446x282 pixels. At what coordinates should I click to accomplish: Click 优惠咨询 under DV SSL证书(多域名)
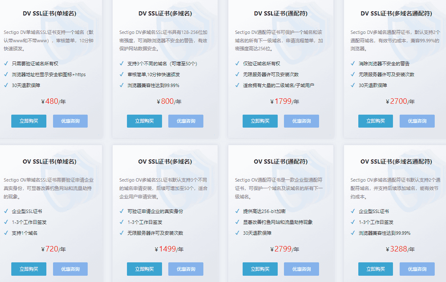185,121
